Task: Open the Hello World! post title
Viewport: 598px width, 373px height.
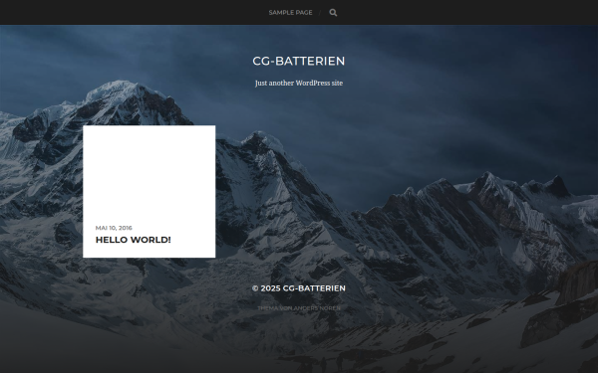Action: (x=134, y=240)
